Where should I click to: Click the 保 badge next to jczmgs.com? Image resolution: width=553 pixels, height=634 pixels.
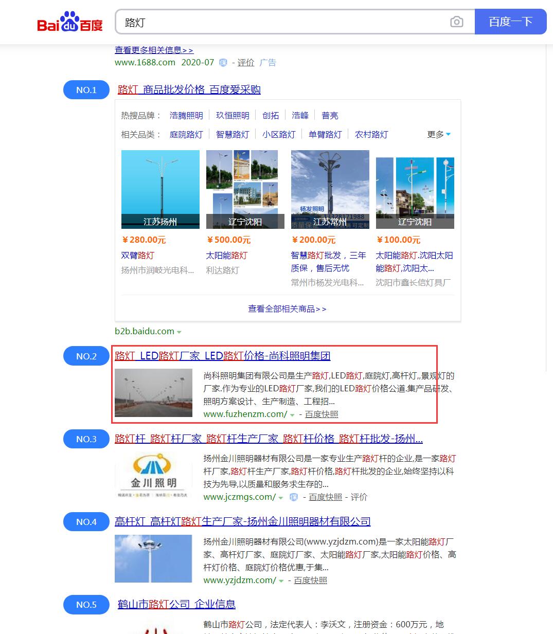pos(294,497)
